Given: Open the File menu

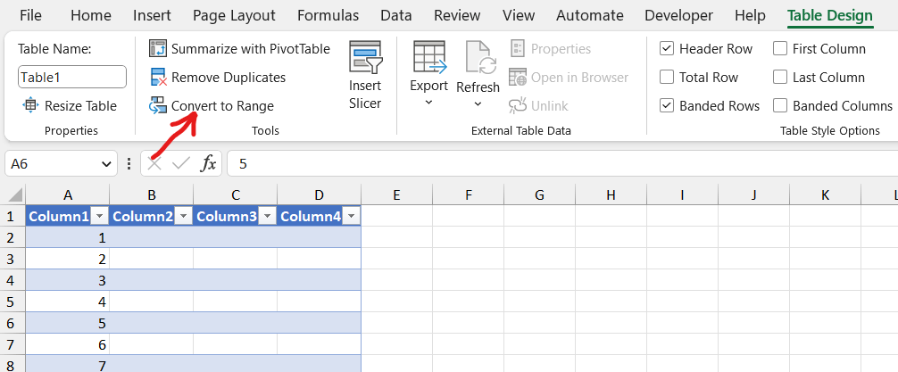Looking at the screenshot, I should 30,15.
